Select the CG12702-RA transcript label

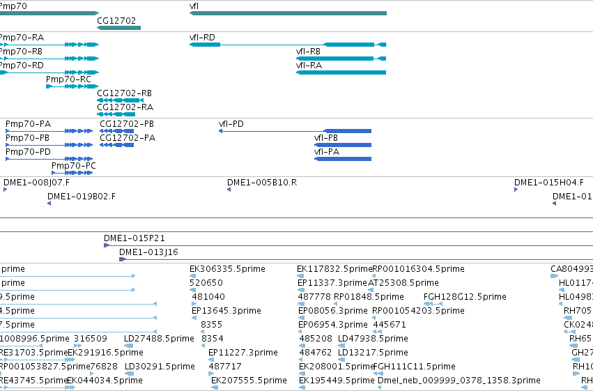(125, 107)
